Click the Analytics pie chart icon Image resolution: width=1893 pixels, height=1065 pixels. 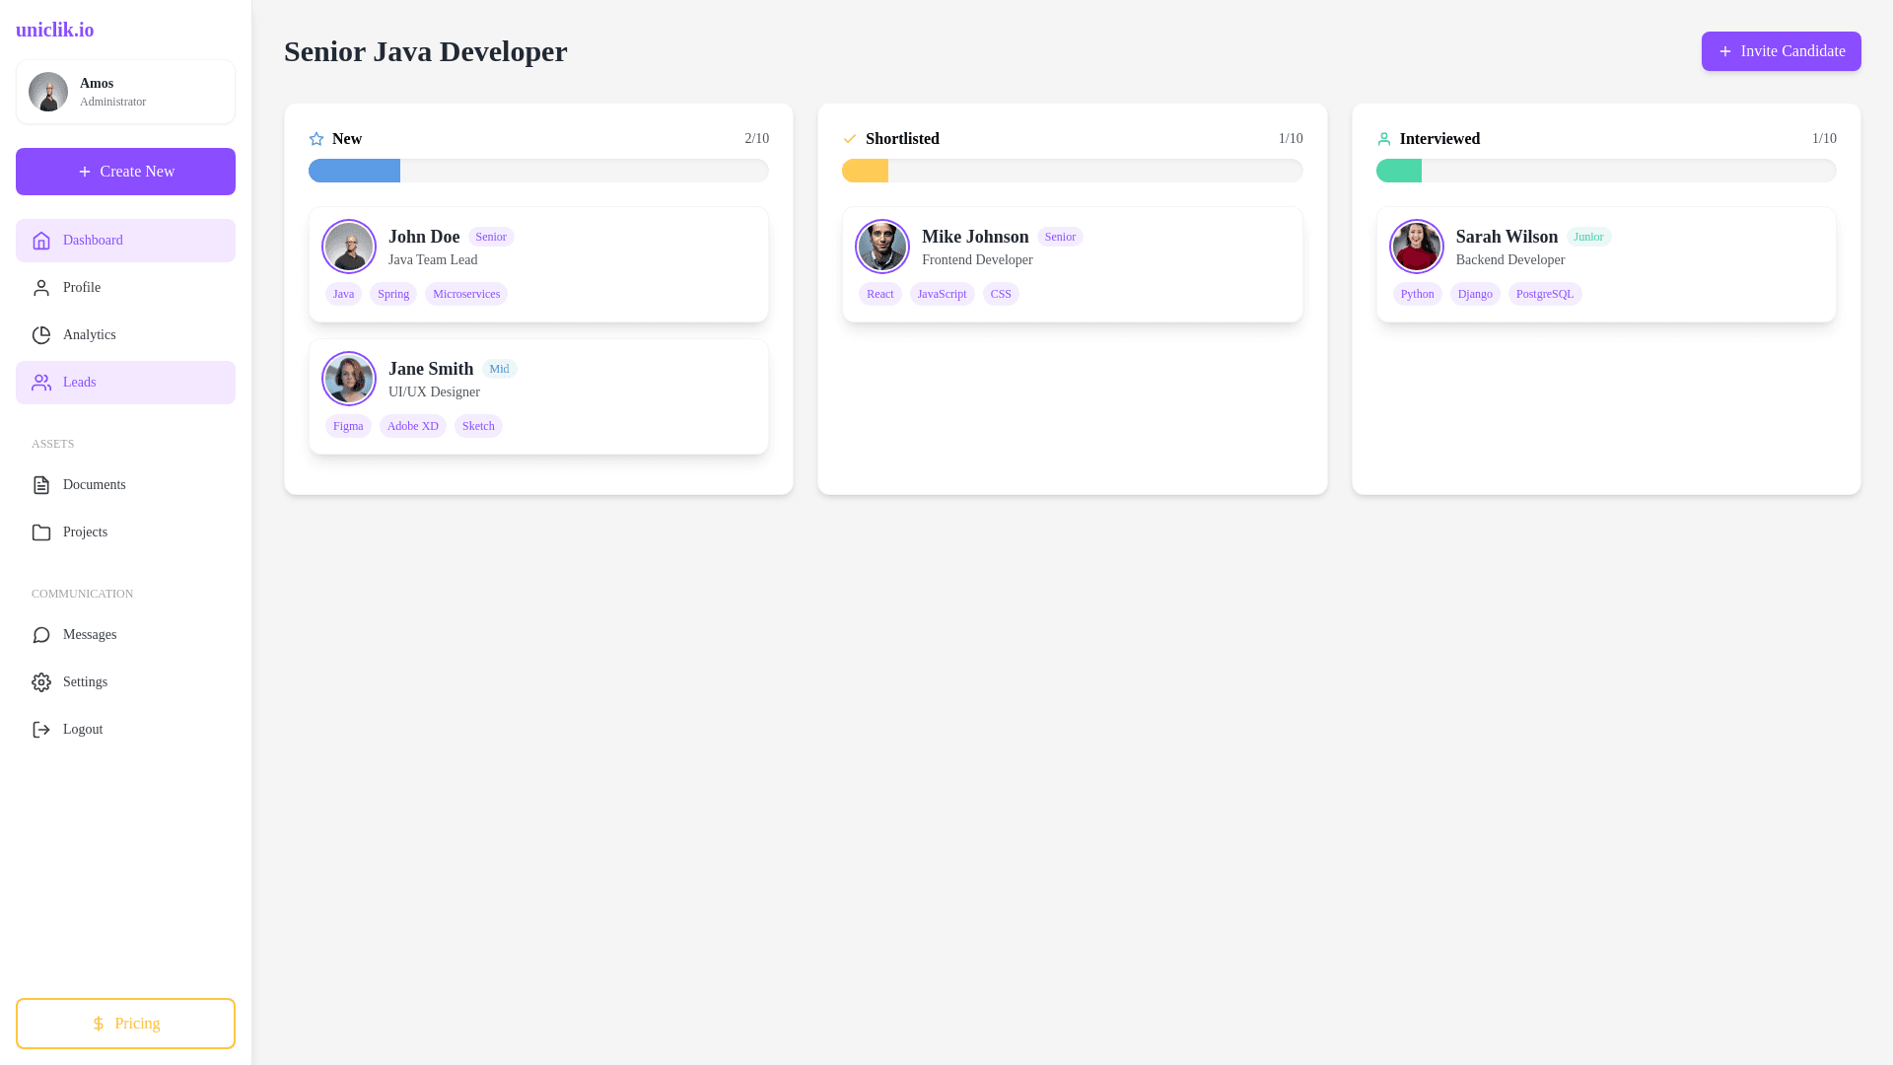click(41, 335)
